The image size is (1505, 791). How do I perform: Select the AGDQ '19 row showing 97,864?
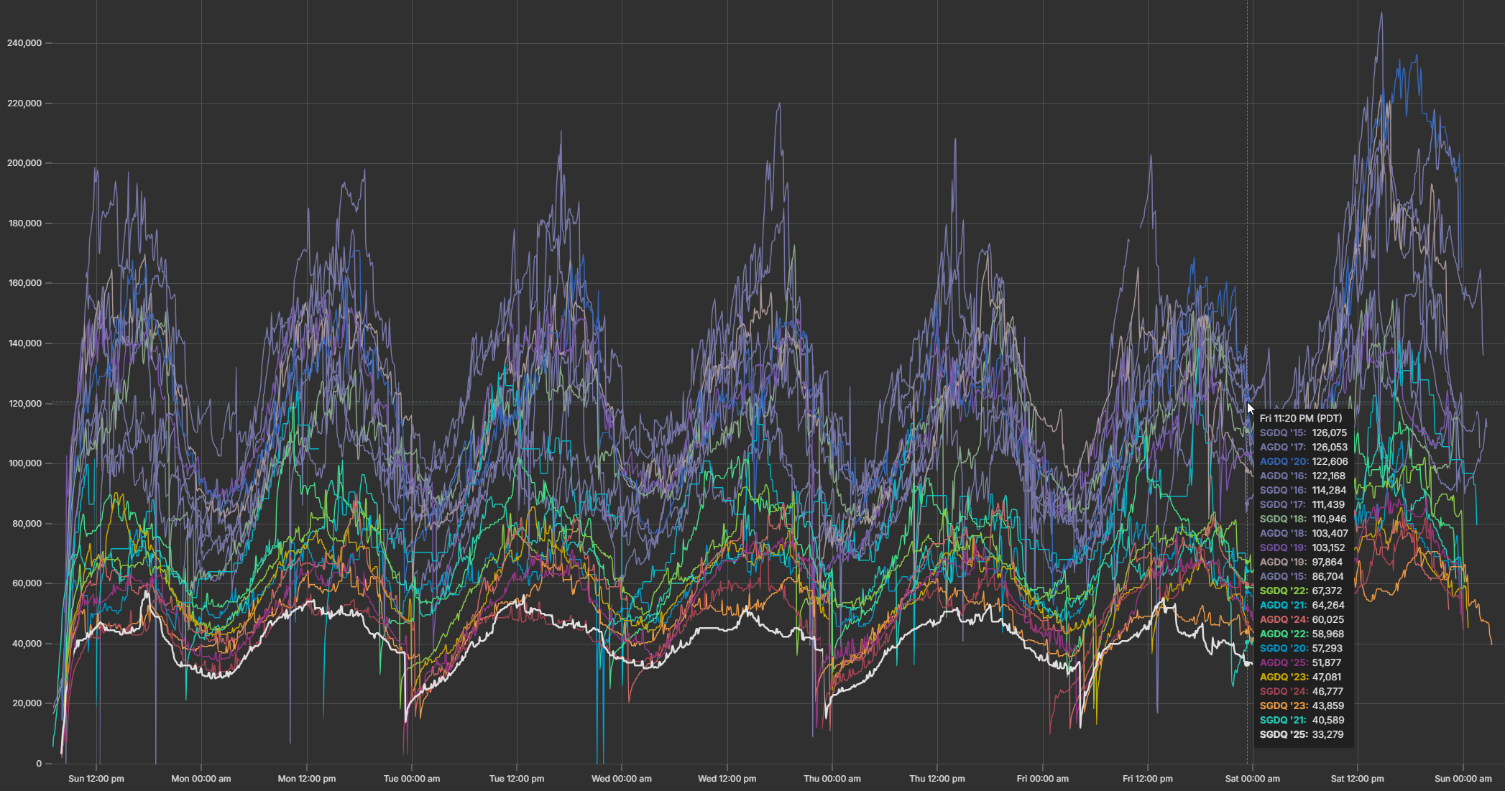[1302, 562]
